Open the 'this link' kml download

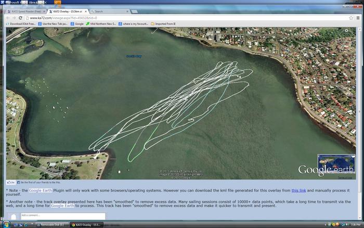[x=298, y=191]
